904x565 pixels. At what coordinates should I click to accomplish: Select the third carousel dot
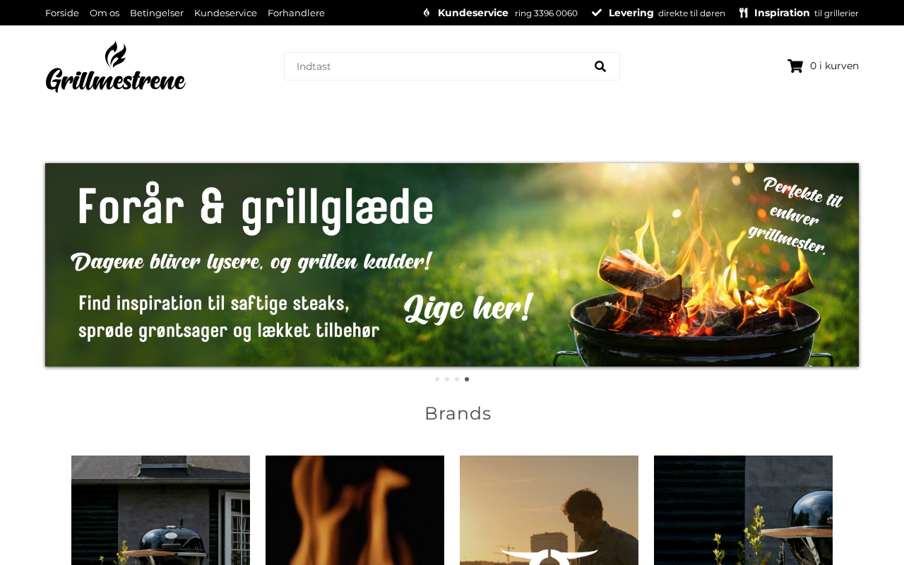click(x=457, y=379)
